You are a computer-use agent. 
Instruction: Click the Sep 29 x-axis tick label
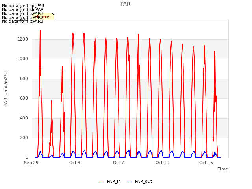31,163
